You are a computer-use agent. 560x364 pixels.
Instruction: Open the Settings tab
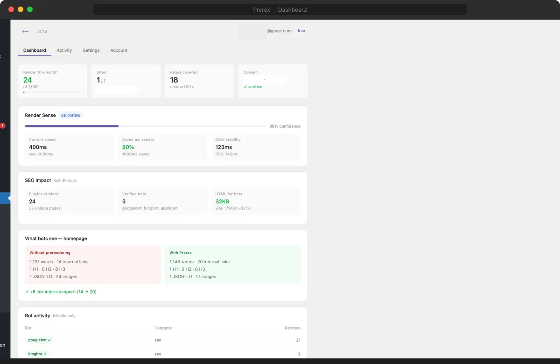click(x=91, y=50)
